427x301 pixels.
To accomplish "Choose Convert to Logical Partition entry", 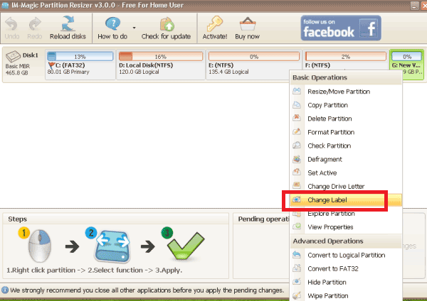I will 346,256.
